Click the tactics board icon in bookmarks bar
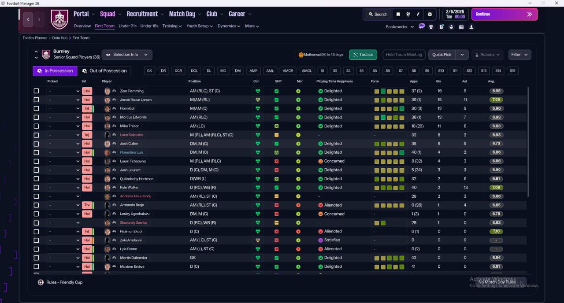The image size is (564, 303). (x=441, y=27)
